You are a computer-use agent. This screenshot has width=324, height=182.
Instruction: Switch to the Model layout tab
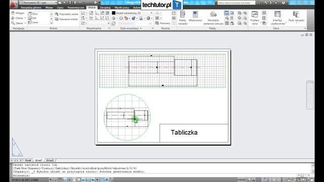(x=28, y=160)
